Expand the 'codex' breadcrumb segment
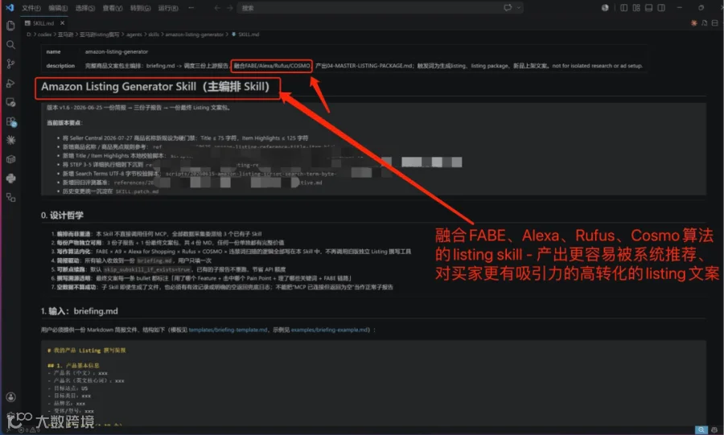This screenshot has height=435, width=724. (44, 35)
